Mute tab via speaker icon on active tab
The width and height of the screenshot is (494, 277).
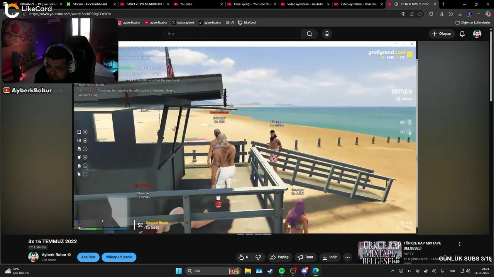pyautogui.click(x=396, y=4)
